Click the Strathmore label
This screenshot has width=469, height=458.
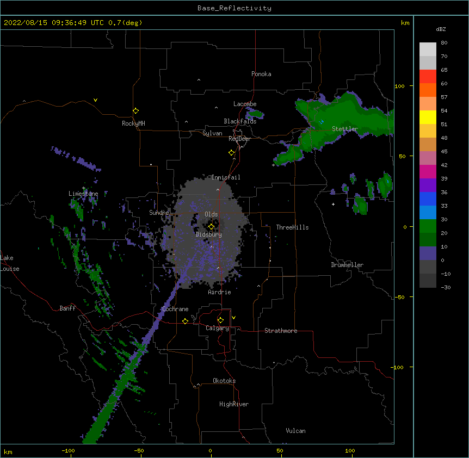tap(281, 331)
